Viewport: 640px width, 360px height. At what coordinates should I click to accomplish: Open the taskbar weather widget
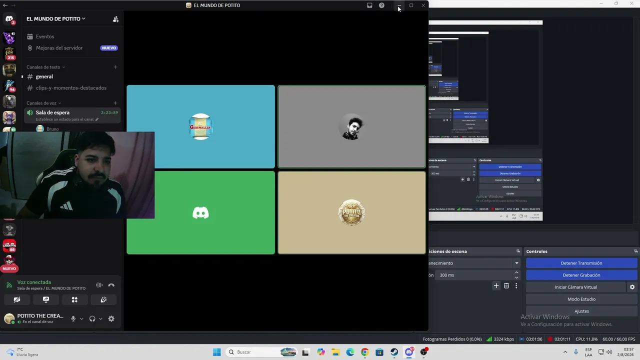click(22, 352)
